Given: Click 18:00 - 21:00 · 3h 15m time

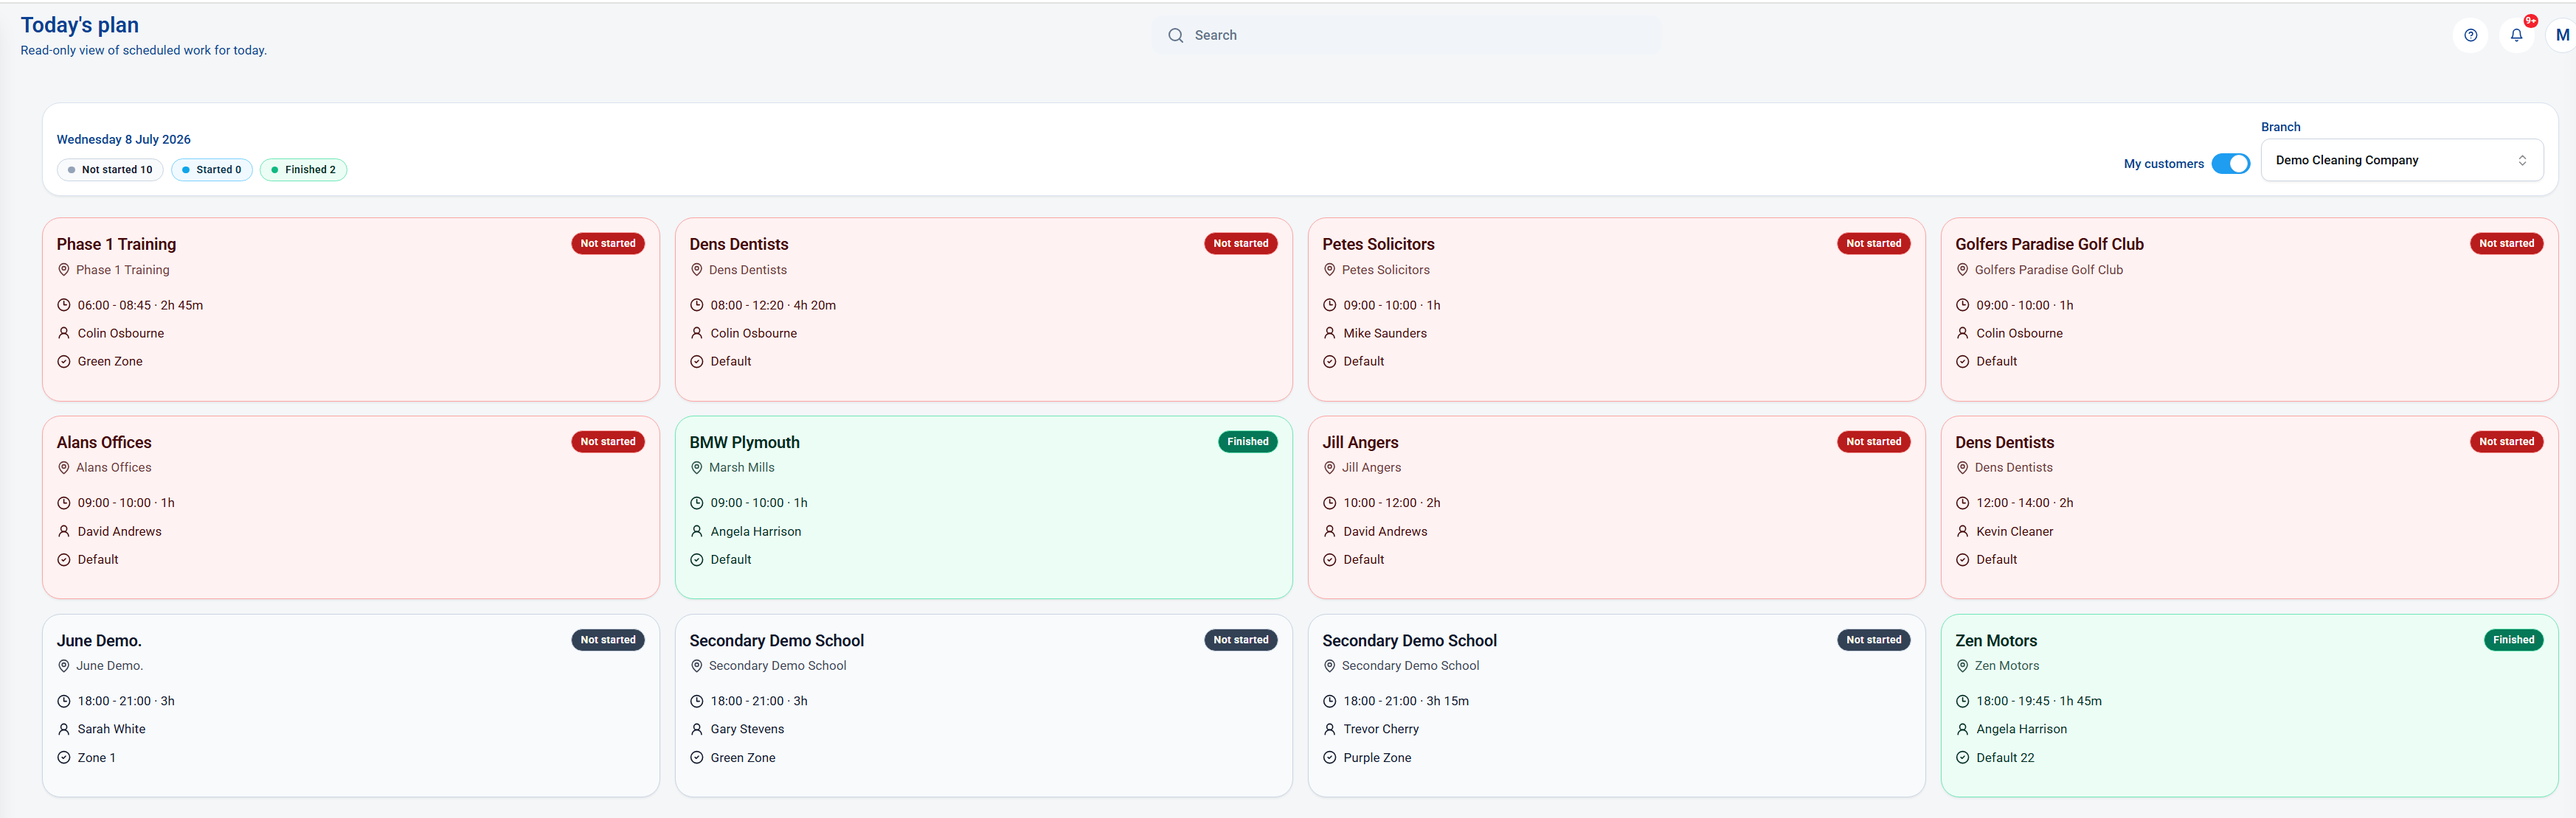Looking at the screenshot, I should [x=1405, y=701].
